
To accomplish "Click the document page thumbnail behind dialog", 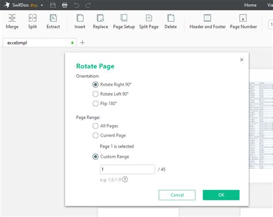I will 261,126.
